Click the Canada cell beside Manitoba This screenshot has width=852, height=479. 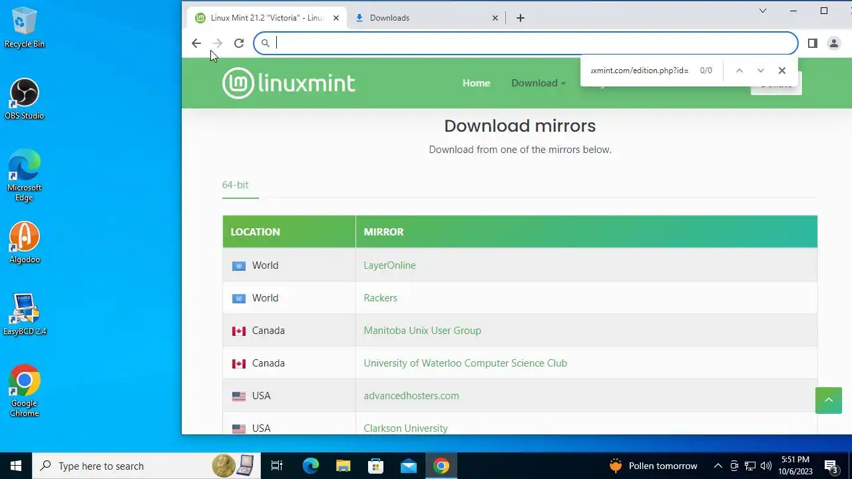click(x=289, y=331)
